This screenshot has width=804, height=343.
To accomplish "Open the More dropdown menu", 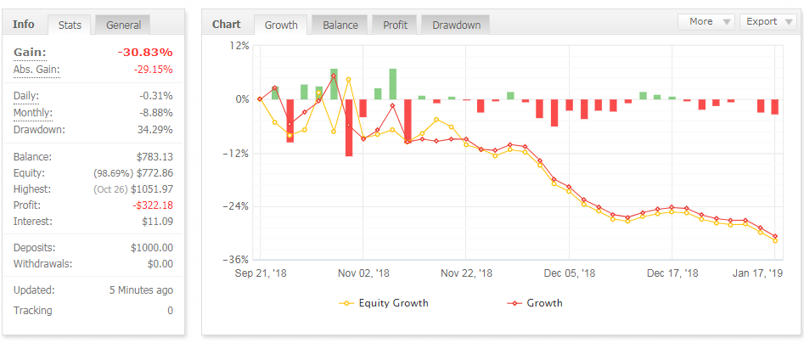I will [x=706, y=22].
